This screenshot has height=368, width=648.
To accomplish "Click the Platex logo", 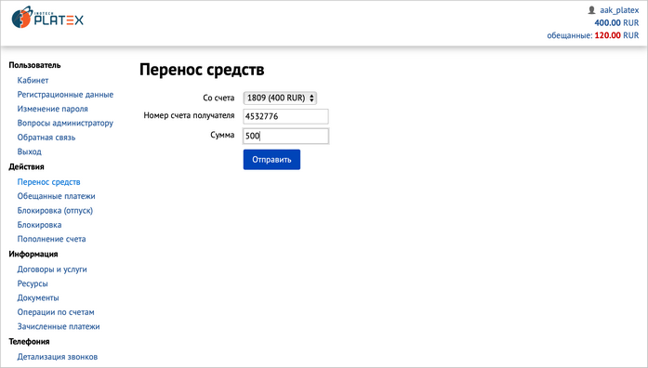I will point(47,18).
